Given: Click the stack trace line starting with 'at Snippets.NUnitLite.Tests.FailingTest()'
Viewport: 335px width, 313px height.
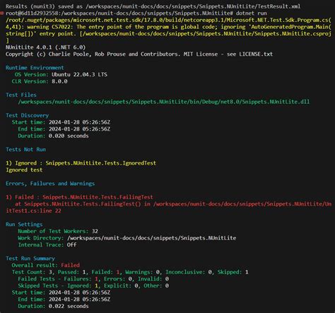Looking at the screenshot, I should [173, 204].
